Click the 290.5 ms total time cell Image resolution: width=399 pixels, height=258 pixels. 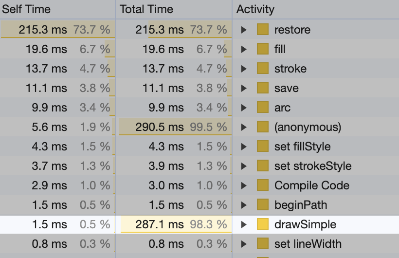[x=160, y=127]
